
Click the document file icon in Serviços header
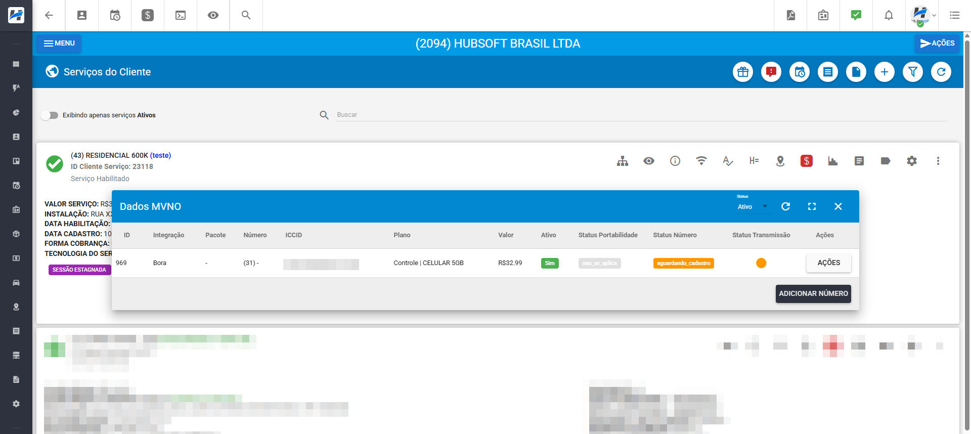pos(856,72)
